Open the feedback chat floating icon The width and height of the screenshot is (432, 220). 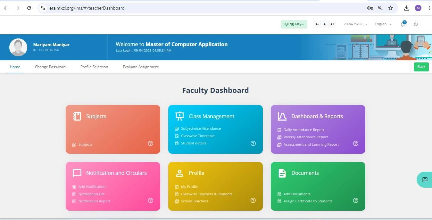[x=425, y=180]
